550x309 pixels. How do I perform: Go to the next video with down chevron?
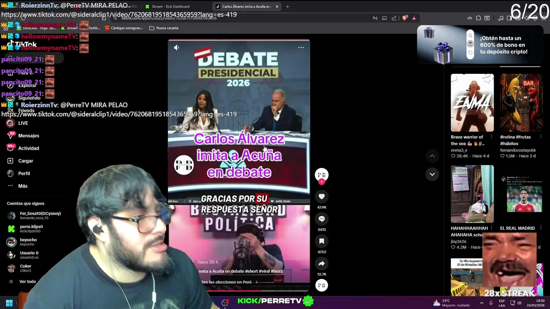pyautogui.click(x=432, y=174)
